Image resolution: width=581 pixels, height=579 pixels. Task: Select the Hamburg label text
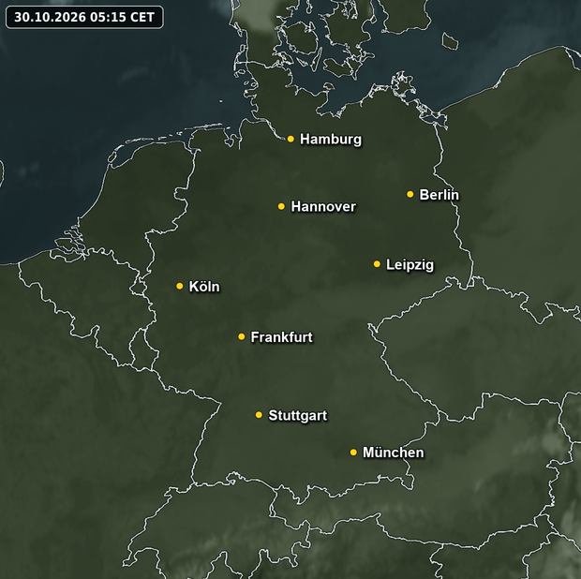pyautogui.click(x=331, y=140)
